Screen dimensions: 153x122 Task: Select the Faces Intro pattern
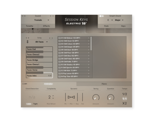pos(39,76)
